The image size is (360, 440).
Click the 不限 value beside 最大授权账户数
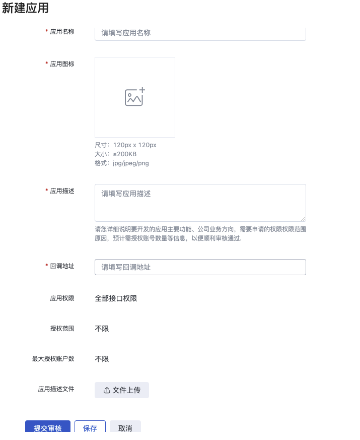(102, 359)
